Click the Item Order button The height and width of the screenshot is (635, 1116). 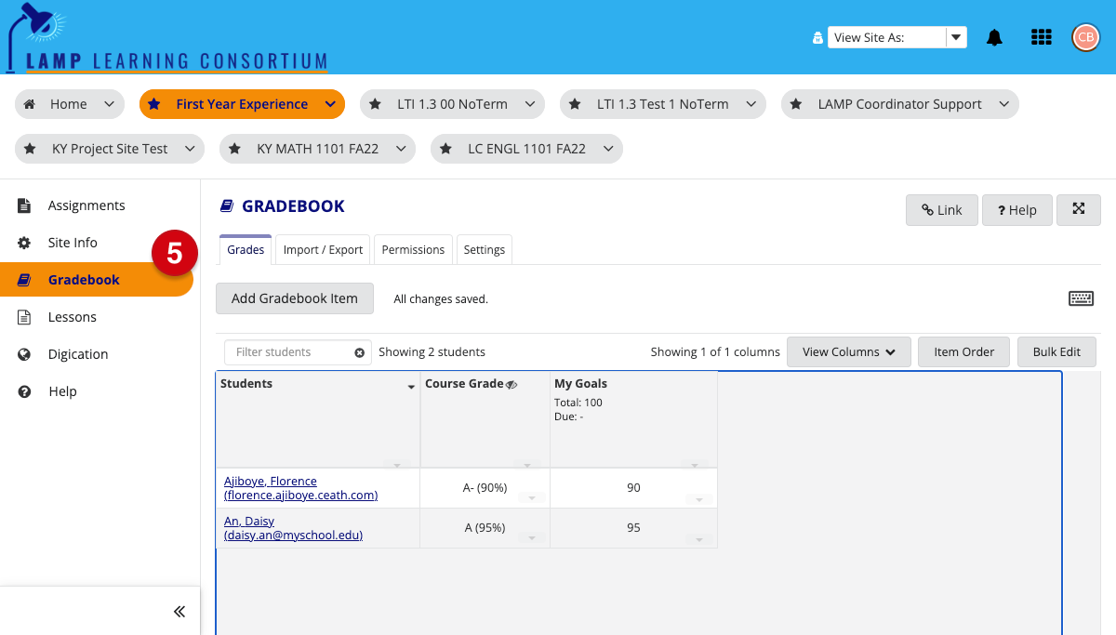tap(964, 352)
